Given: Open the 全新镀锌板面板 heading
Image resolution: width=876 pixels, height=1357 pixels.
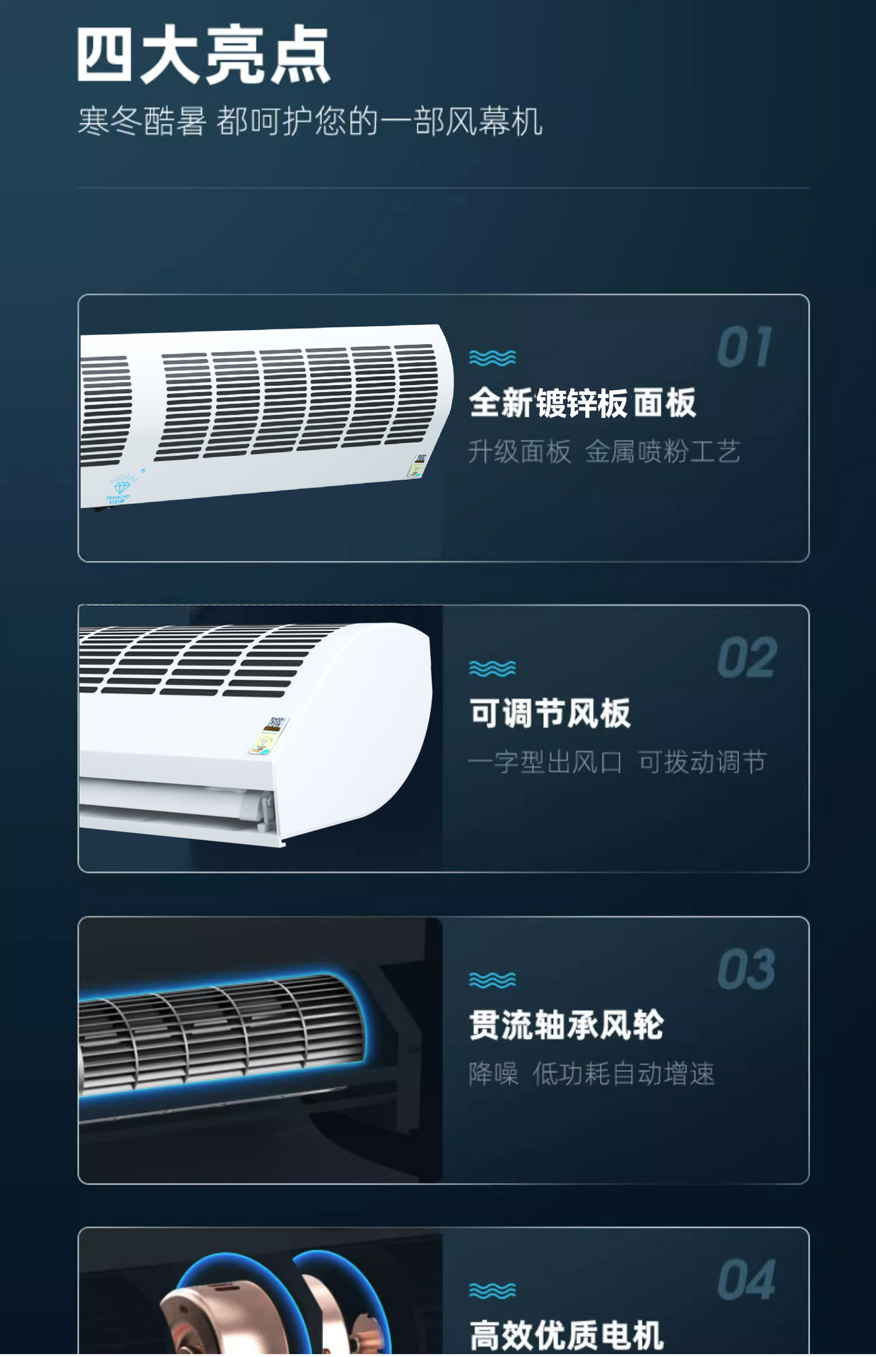Looking at the screenshot, I should point(583,403).
